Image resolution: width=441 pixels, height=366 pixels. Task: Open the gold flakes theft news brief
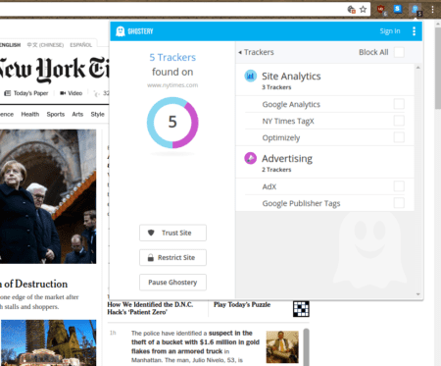point(195,346)
